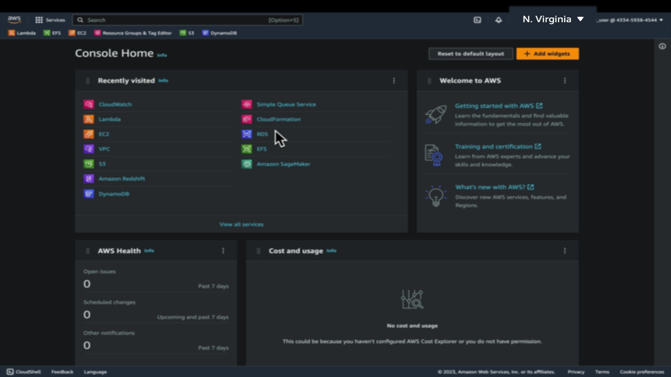Screen dimensions: 671x377
Task: Open the info panel icon at right edge
Action: click(662, 46)
